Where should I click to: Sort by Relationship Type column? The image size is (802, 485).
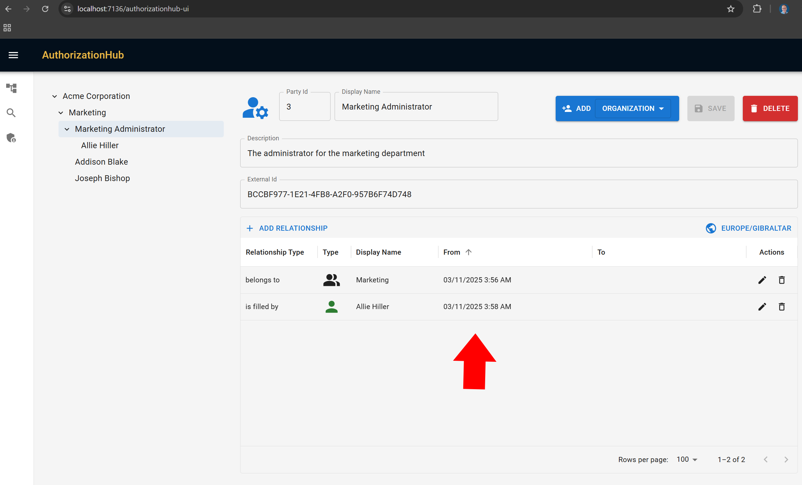click(275, 252)
